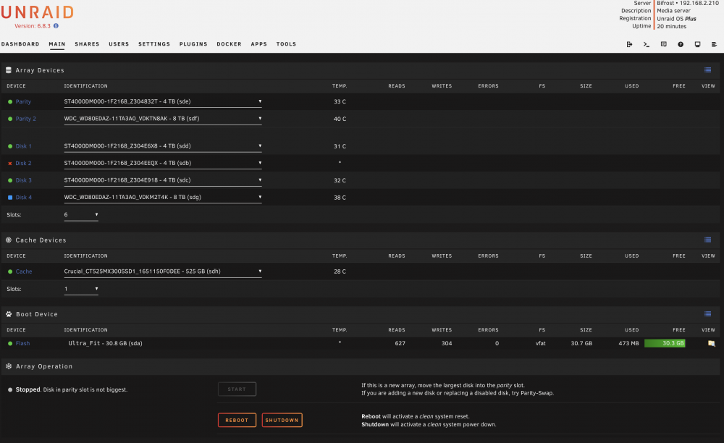724x443 pixels.
Task: Open the Disk 3 device link
Action: (x=24, y=180)
